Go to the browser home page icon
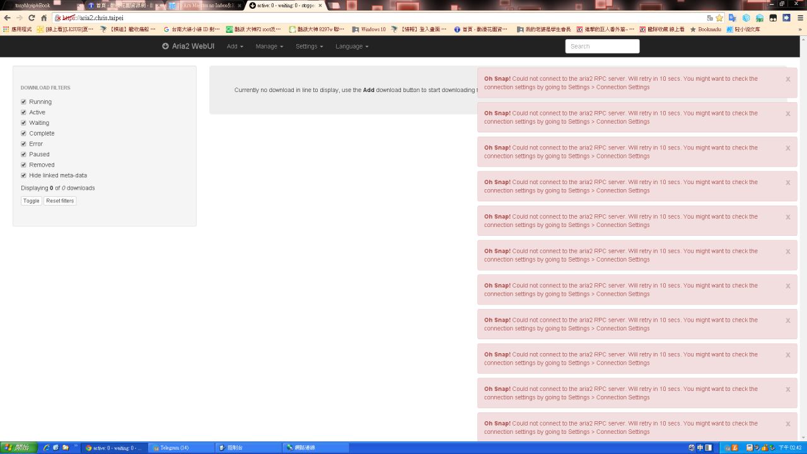 (x=44, y=18)
